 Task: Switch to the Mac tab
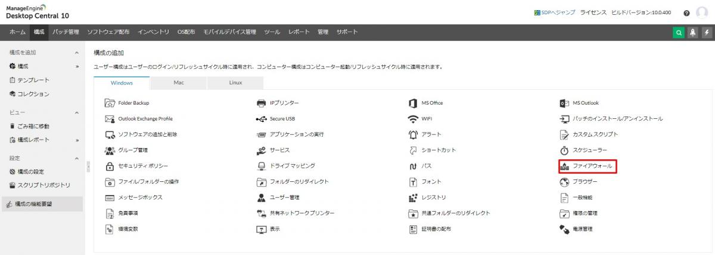[178, 83]
